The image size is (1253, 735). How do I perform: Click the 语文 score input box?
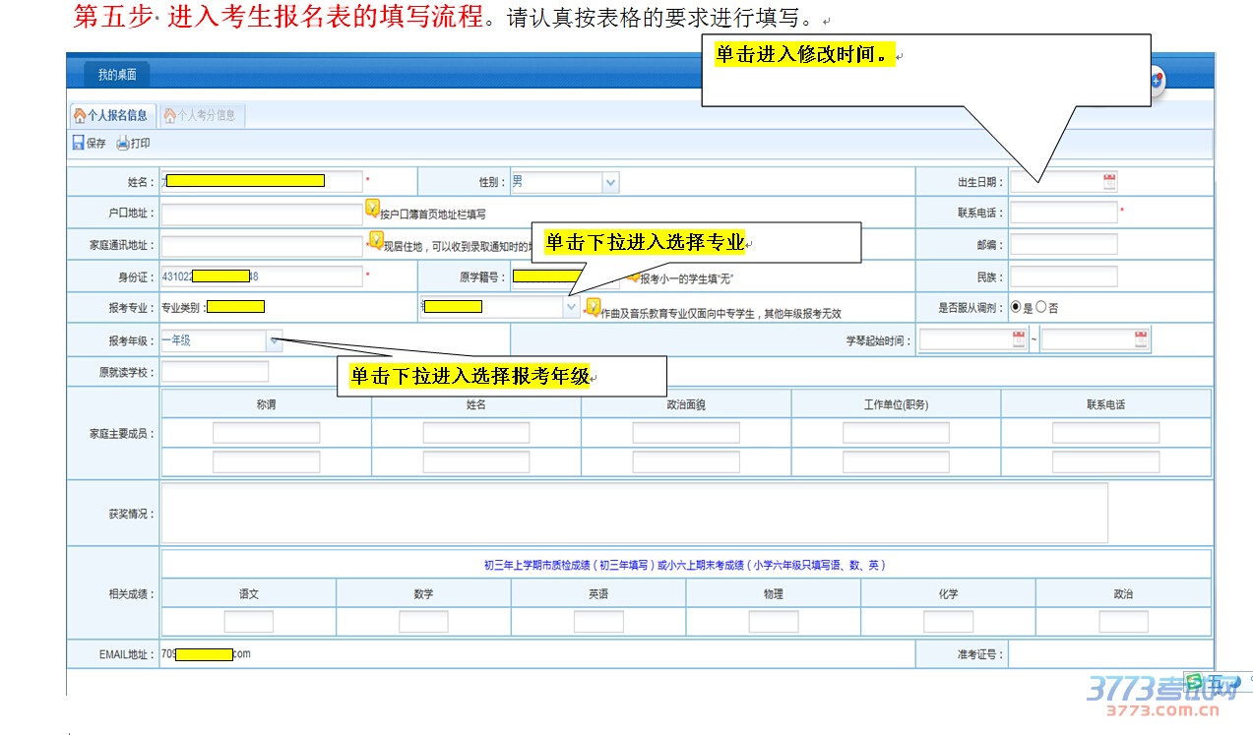pyautogui.click(x=248, y=622)
